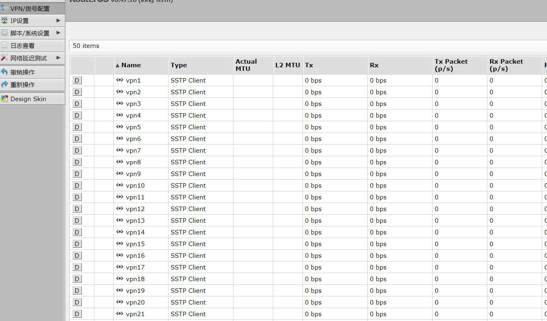
Task: Expand the IP设置 submenu arrow
Action: [x=58, y=21]
